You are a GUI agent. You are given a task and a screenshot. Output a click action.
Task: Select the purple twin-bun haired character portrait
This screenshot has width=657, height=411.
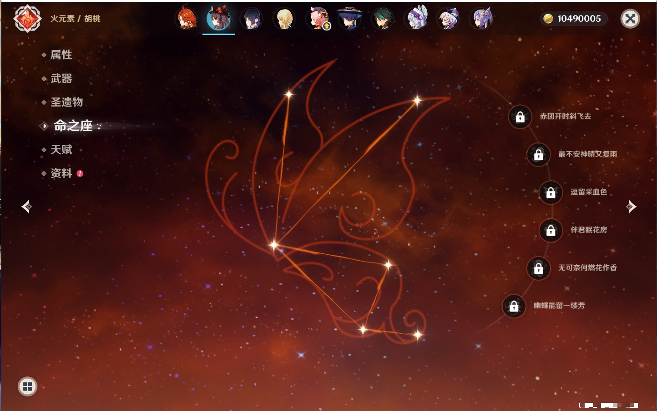click(x=481, y=19)
